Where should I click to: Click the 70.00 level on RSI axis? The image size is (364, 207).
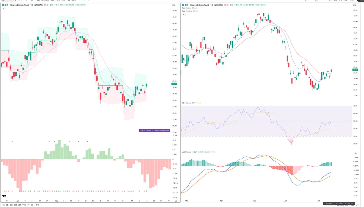[356, 106]
